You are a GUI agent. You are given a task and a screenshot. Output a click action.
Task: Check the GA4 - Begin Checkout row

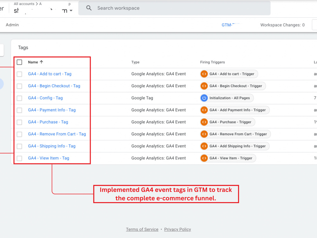coord(19,86)
